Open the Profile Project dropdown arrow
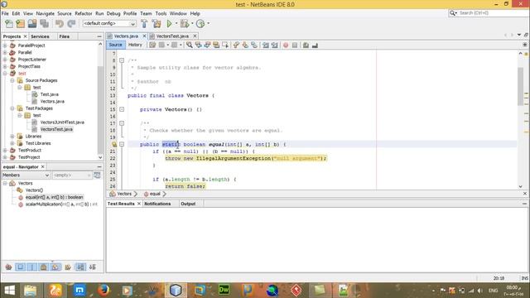The image size is (530, 298). tap(208, 24)
